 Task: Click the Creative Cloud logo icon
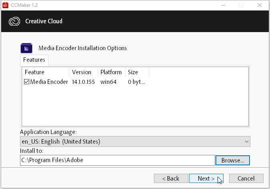point(14,21)
